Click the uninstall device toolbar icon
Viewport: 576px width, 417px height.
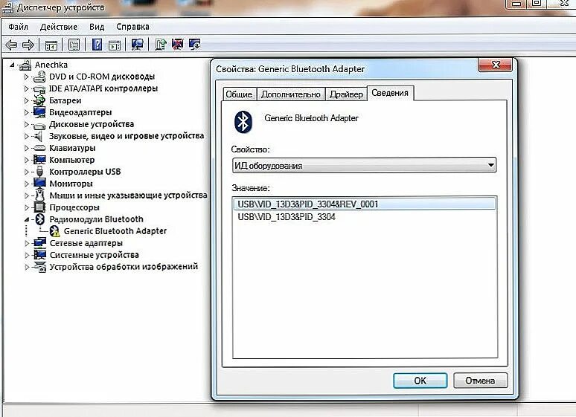(177, 45)
